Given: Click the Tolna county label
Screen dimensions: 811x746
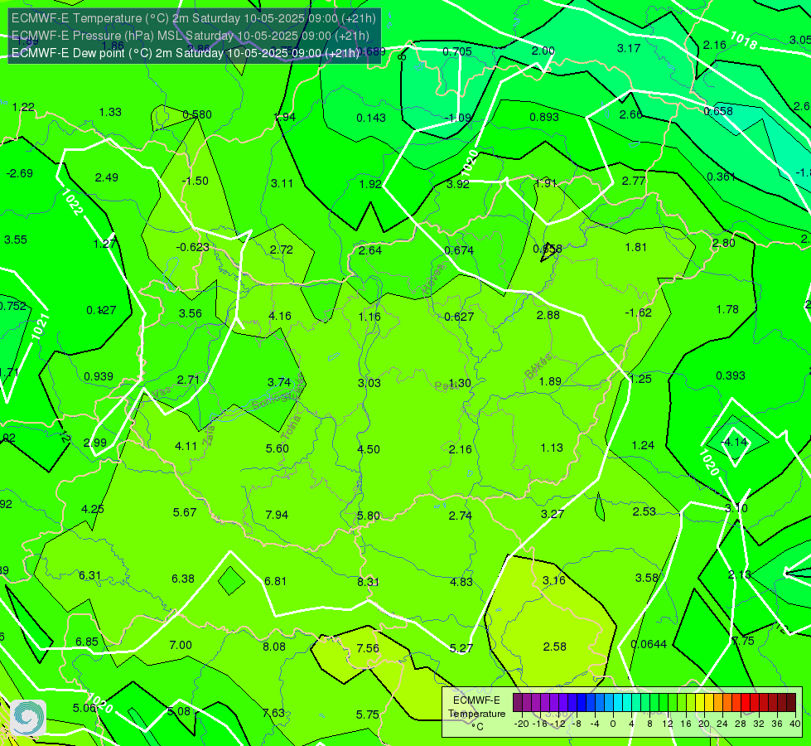Looking at the screenshot, I should point(292,427).
